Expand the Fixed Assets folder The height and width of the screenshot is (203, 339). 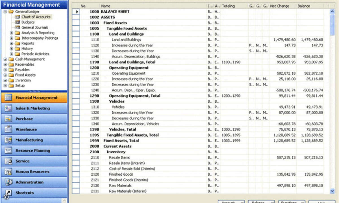(x=5, y=75)
